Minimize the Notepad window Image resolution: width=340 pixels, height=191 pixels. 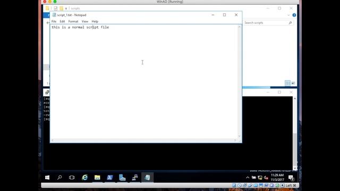pos(213,15)
